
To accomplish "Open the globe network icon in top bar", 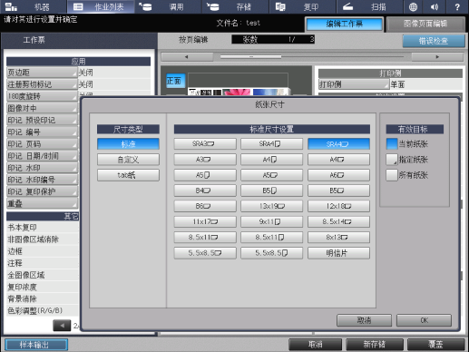I will (x=413, y=6).
